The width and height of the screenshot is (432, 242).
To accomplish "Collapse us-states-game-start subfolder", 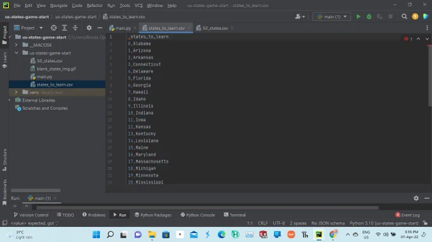I will [17, 53].
